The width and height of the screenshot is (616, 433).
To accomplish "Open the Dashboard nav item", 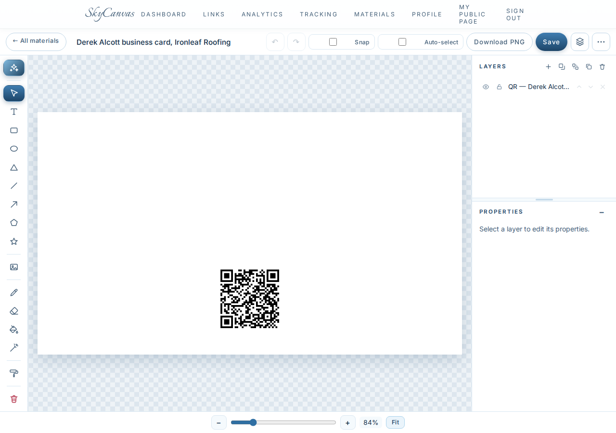I will click(x=164, y=14).
